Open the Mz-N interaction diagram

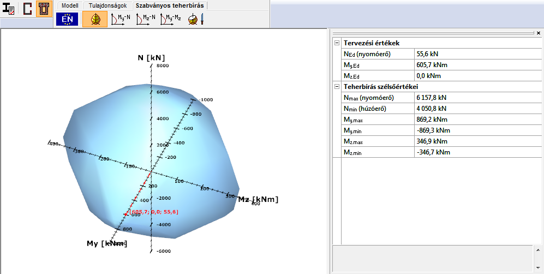[x=146, y=19]
